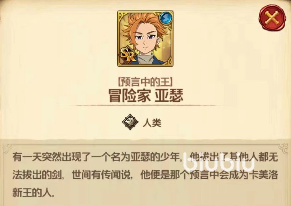Image resolution: width=291 pixels, height=206 pixels.
Task: Click the text 世间有传闻说
Action: (x=101, y=175)
